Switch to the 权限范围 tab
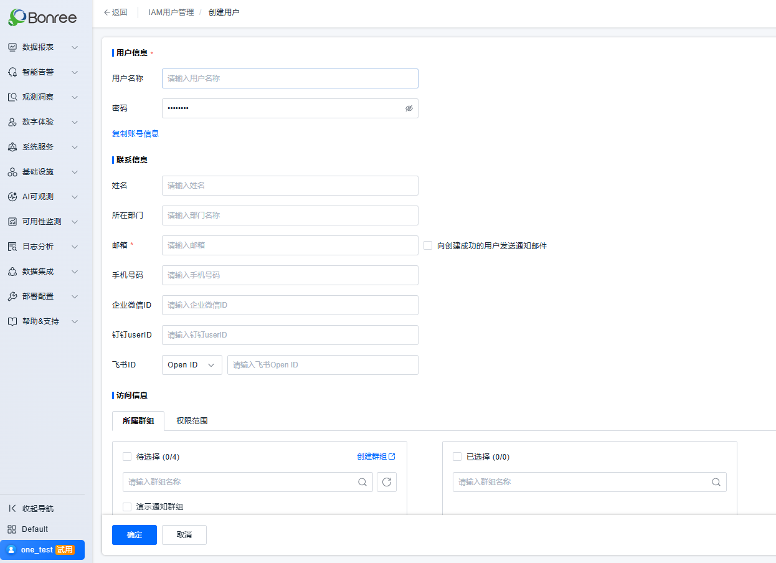This screenshot has height=563, width=776. pyautogui.click(x=192, y=421)
